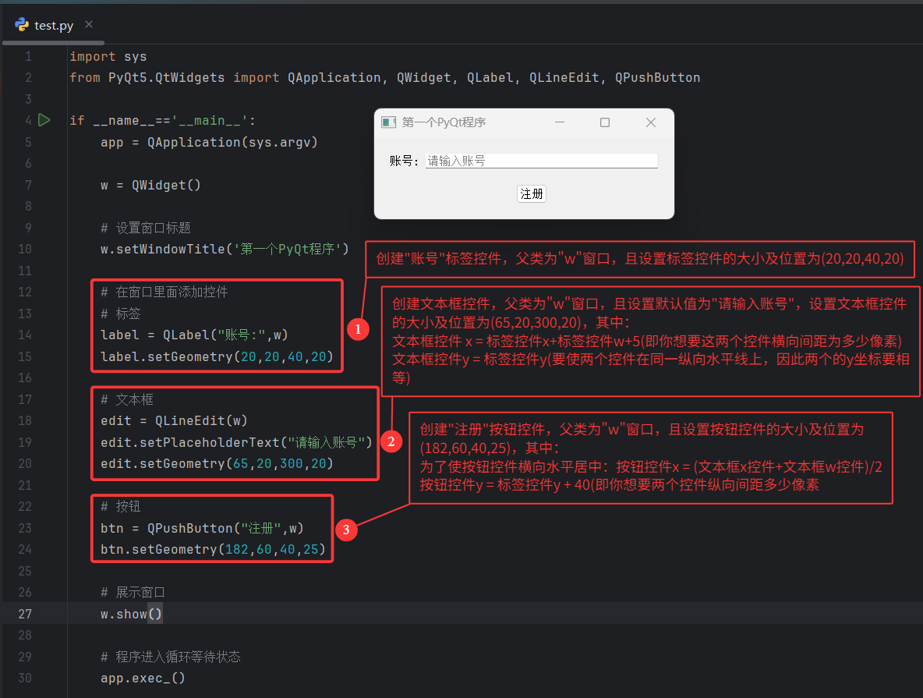Click the comment '# 文本框'
The width and height of the screenshot is (923, 698).
click(127, 399)
